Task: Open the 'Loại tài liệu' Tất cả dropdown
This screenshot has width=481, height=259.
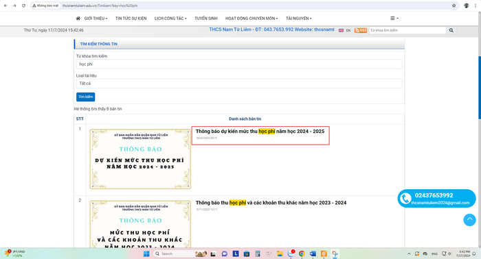Action: tap(239, 84)
